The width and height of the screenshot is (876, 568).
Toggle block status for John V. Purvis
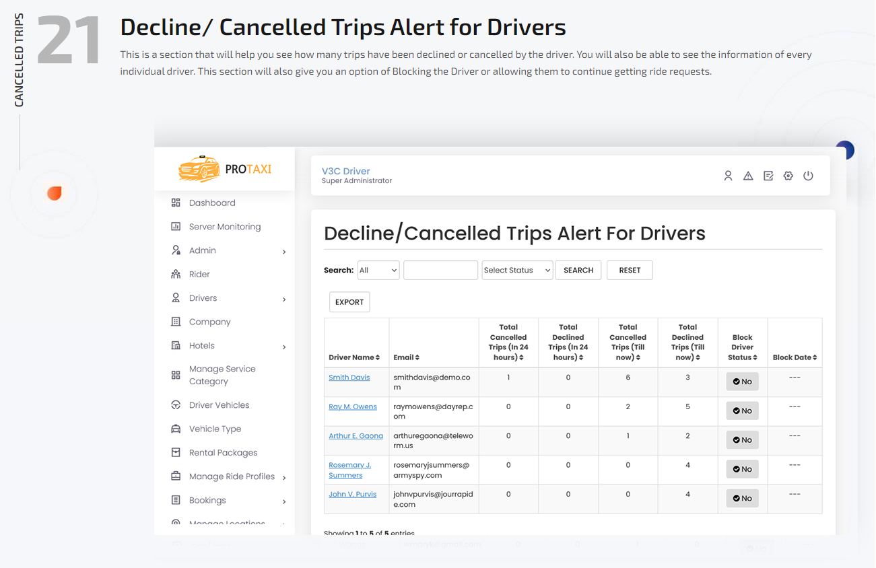pyautogui.click(x=742, y=499)
